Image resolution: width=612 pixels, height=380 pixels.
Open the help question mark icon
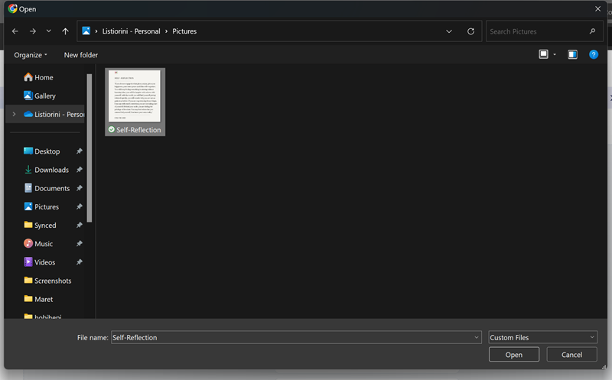pyautogui.click(x=594, y=54)
